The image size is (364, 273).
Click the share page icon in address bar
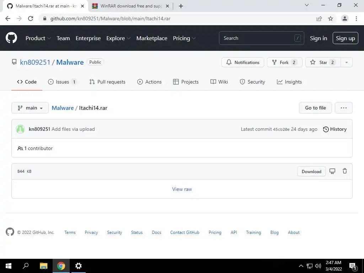click(319, 18)
